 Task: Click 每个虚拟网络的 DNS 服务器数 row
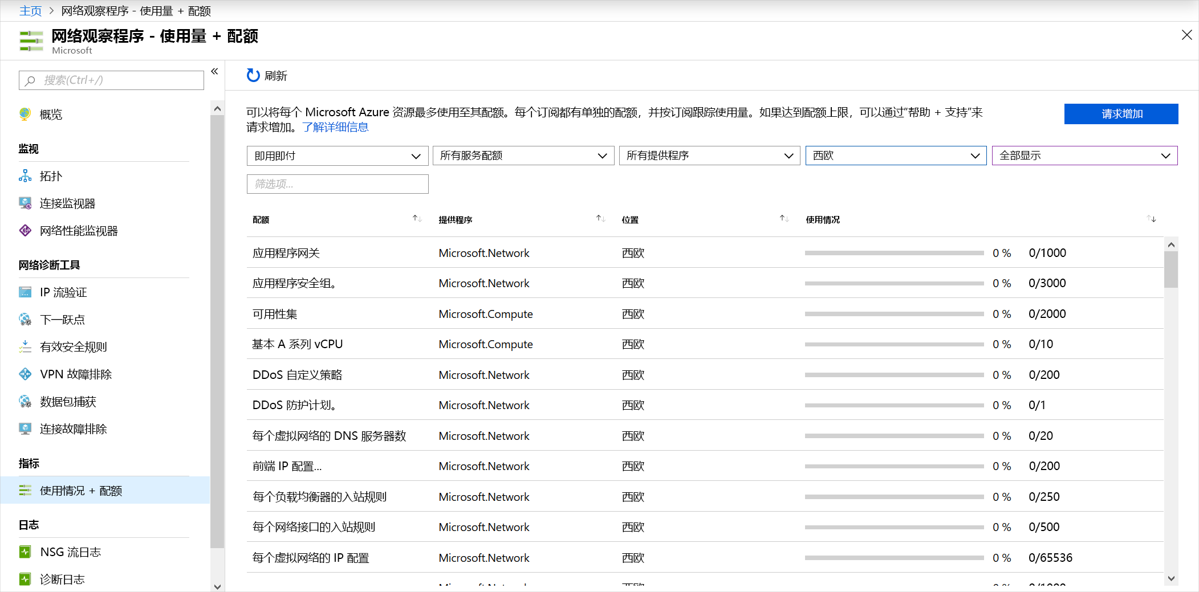(705, 436)
